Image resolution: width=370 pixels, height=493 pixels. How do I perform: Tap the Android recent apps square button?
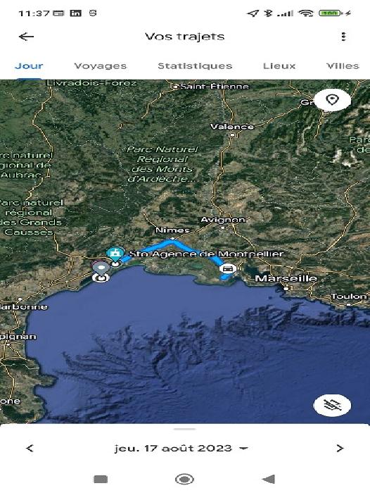[101, 479]
